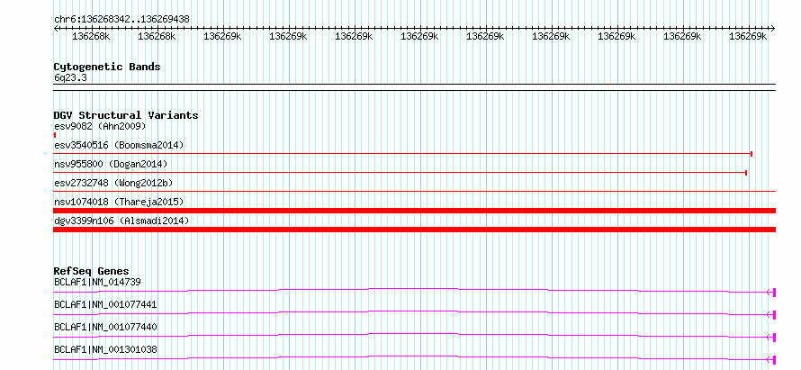
Task: Click the ruler's left arrowhead
Action: coord(56,28)
